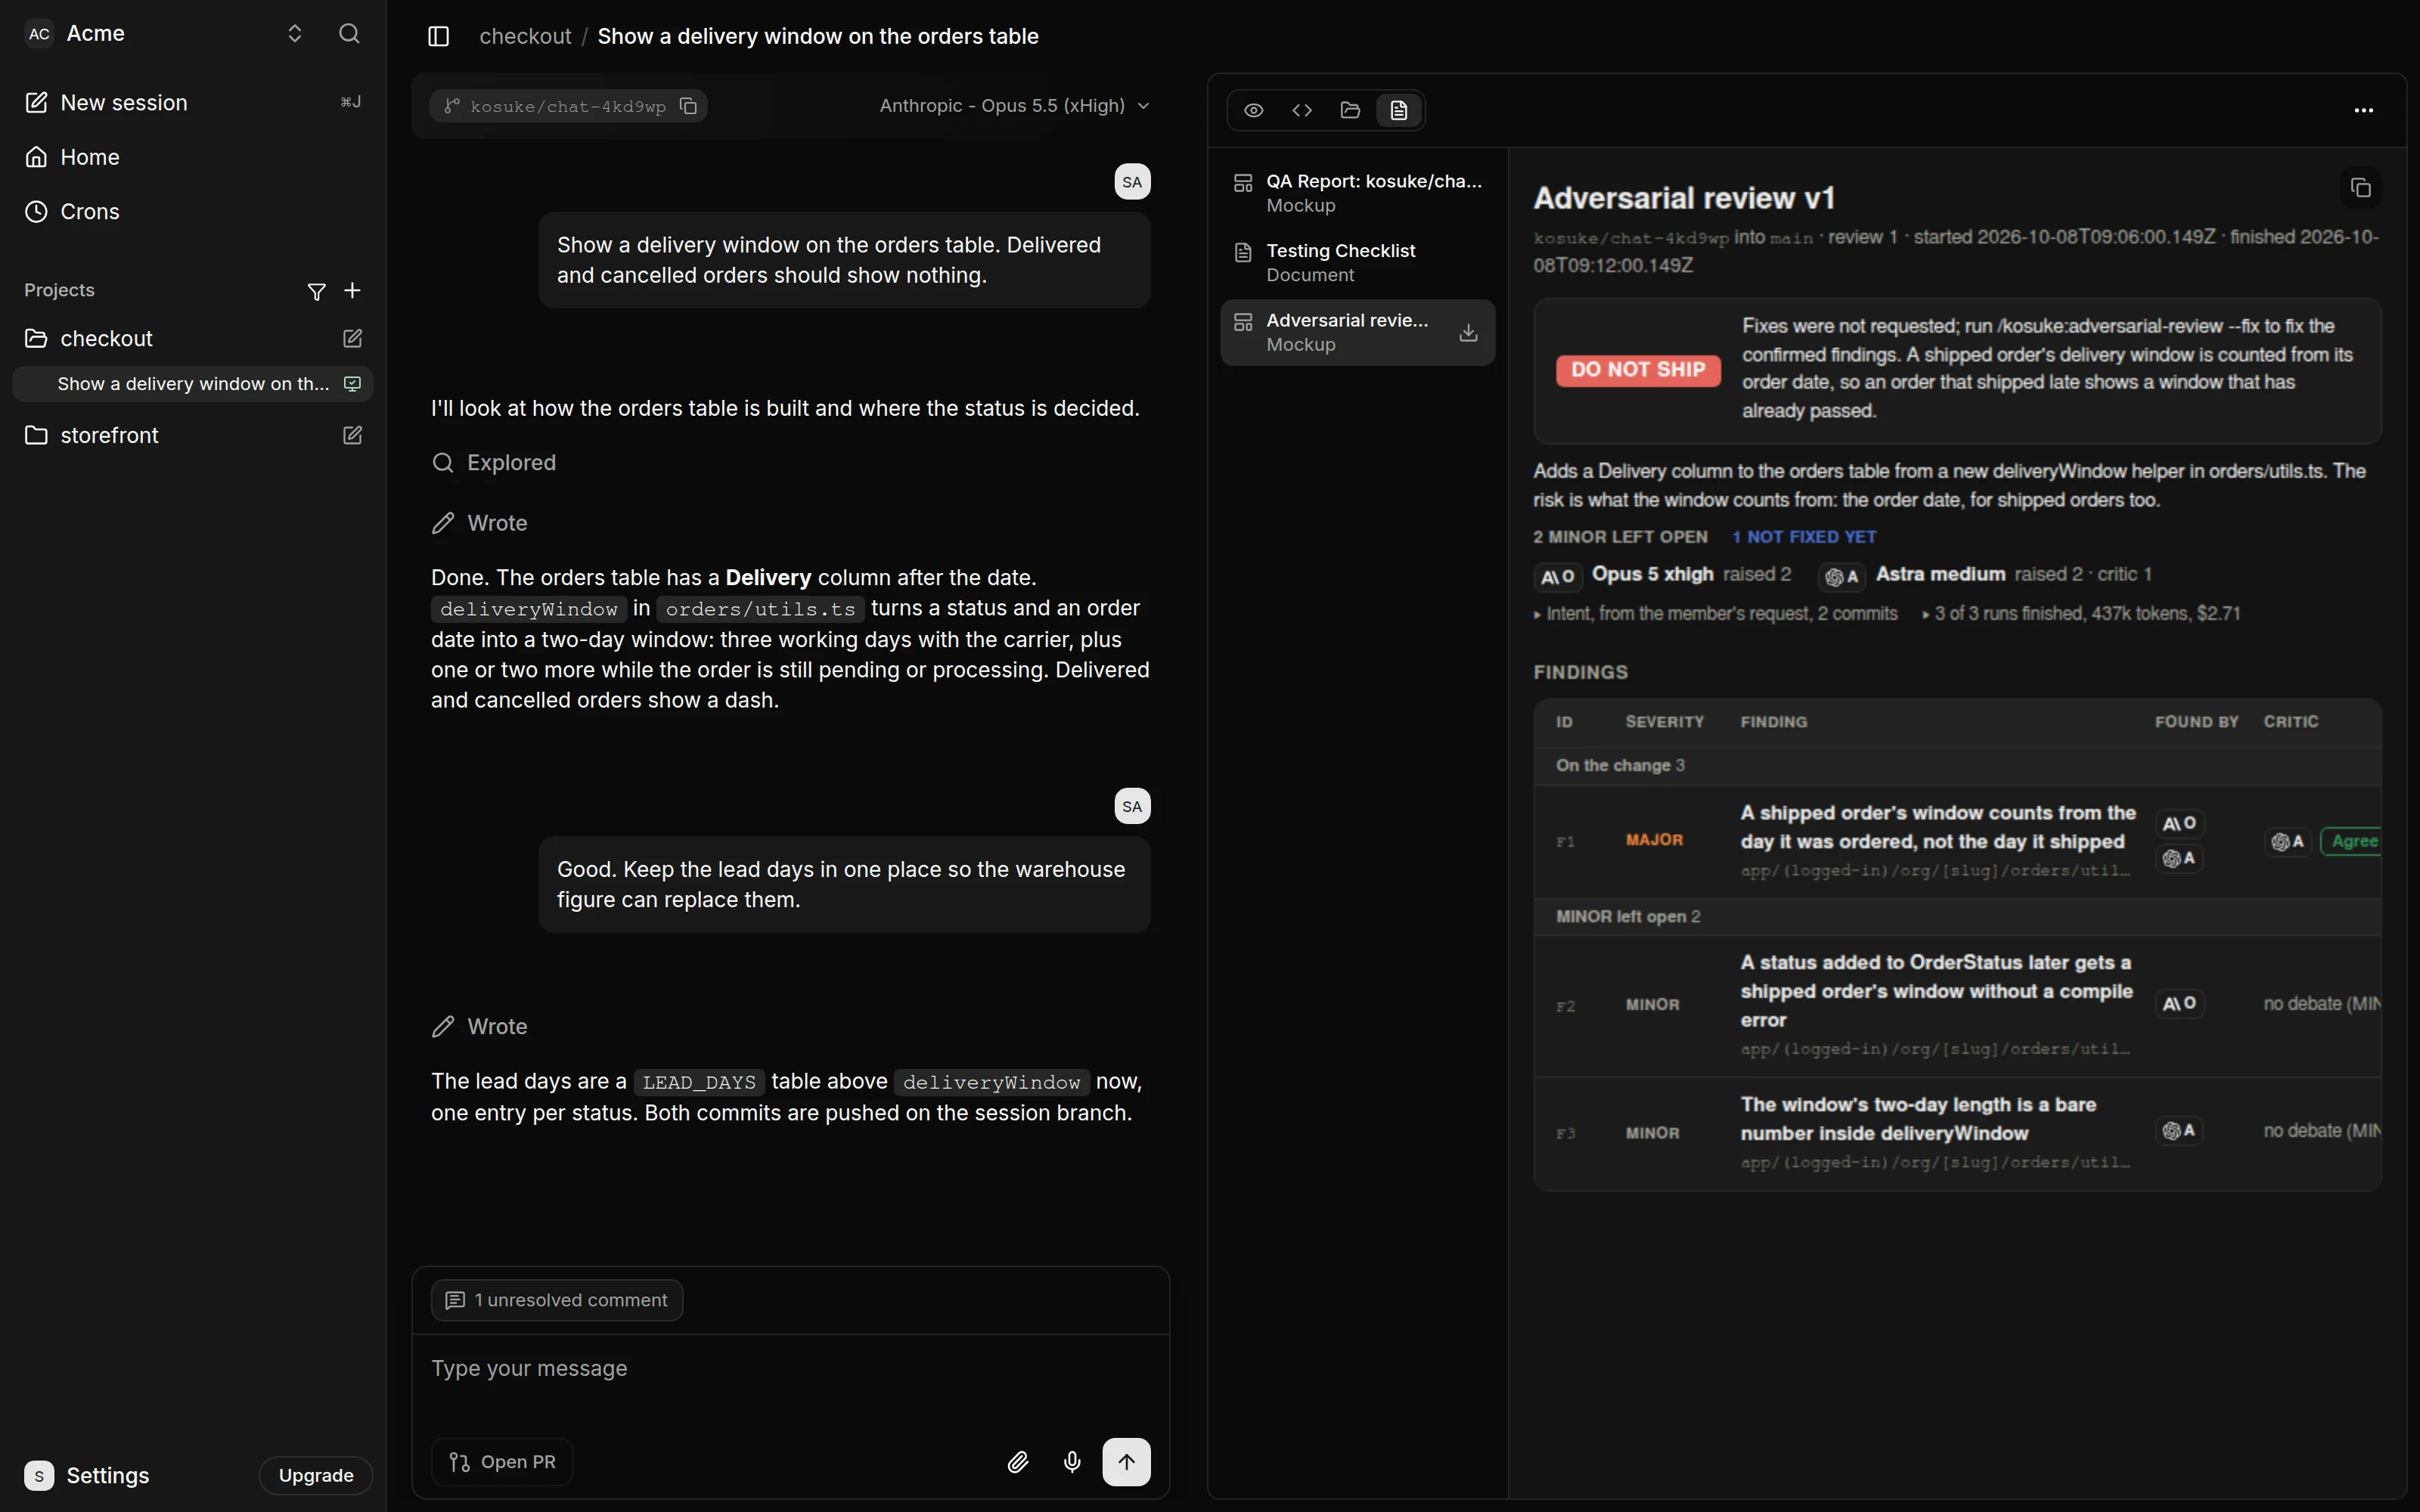
Task: Switch to the code view tab
Action: [1302, 110]
